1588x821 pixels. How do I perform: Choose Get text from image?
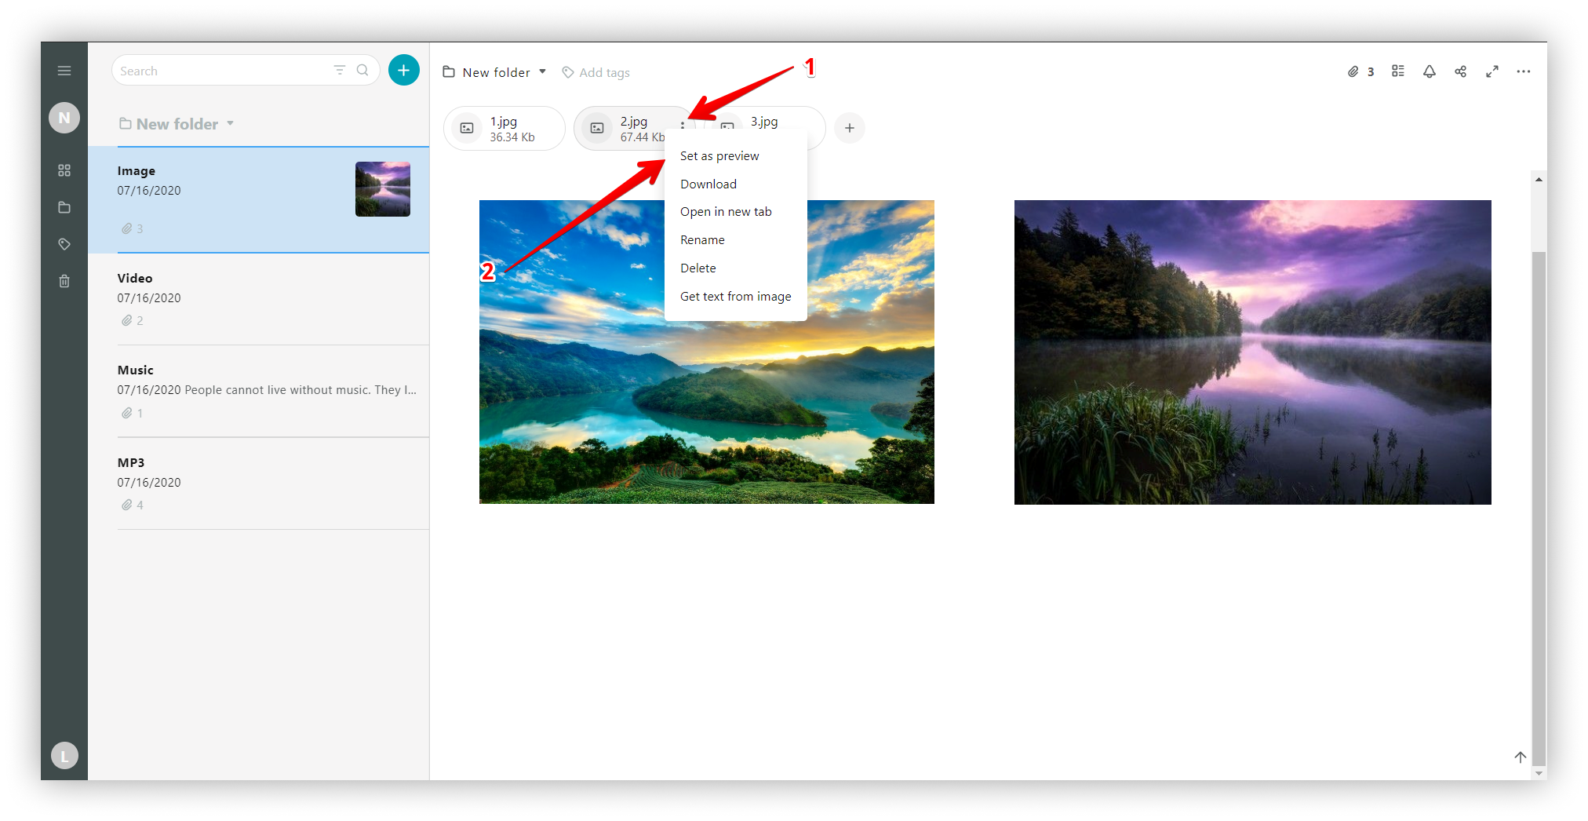click(736, 297)
